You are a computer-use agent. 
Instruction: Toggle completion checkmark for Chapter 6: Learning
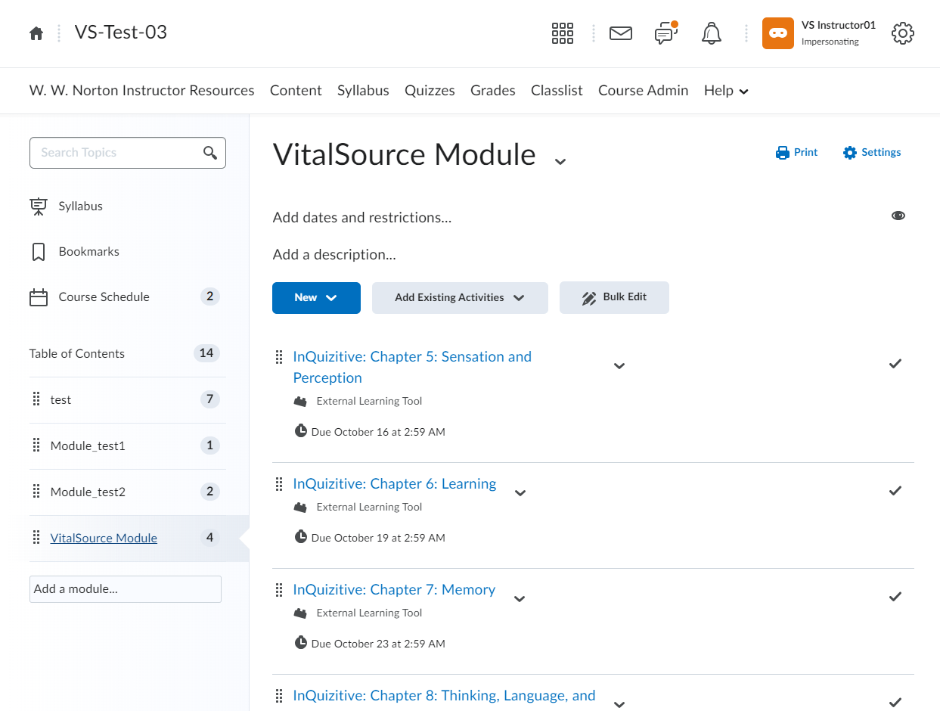point(895,491)
